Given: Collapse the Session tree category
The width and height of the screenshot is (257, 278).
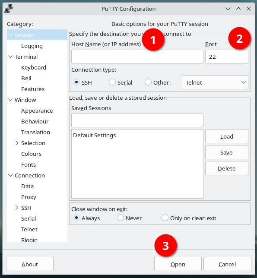Looking at the screenshot, I should (11, 35).
